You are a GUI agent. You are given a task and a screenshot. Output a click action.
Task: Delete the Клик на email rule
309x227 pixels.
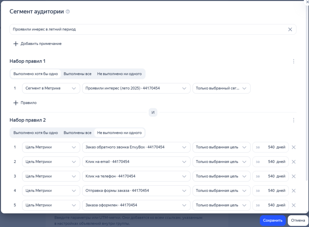pyautogui.click(x=294, y=162)
